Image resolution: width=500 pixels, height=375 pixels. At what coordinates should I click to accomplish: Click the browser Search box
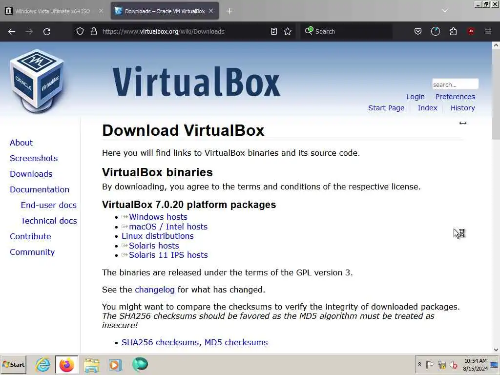coord(346,31)
